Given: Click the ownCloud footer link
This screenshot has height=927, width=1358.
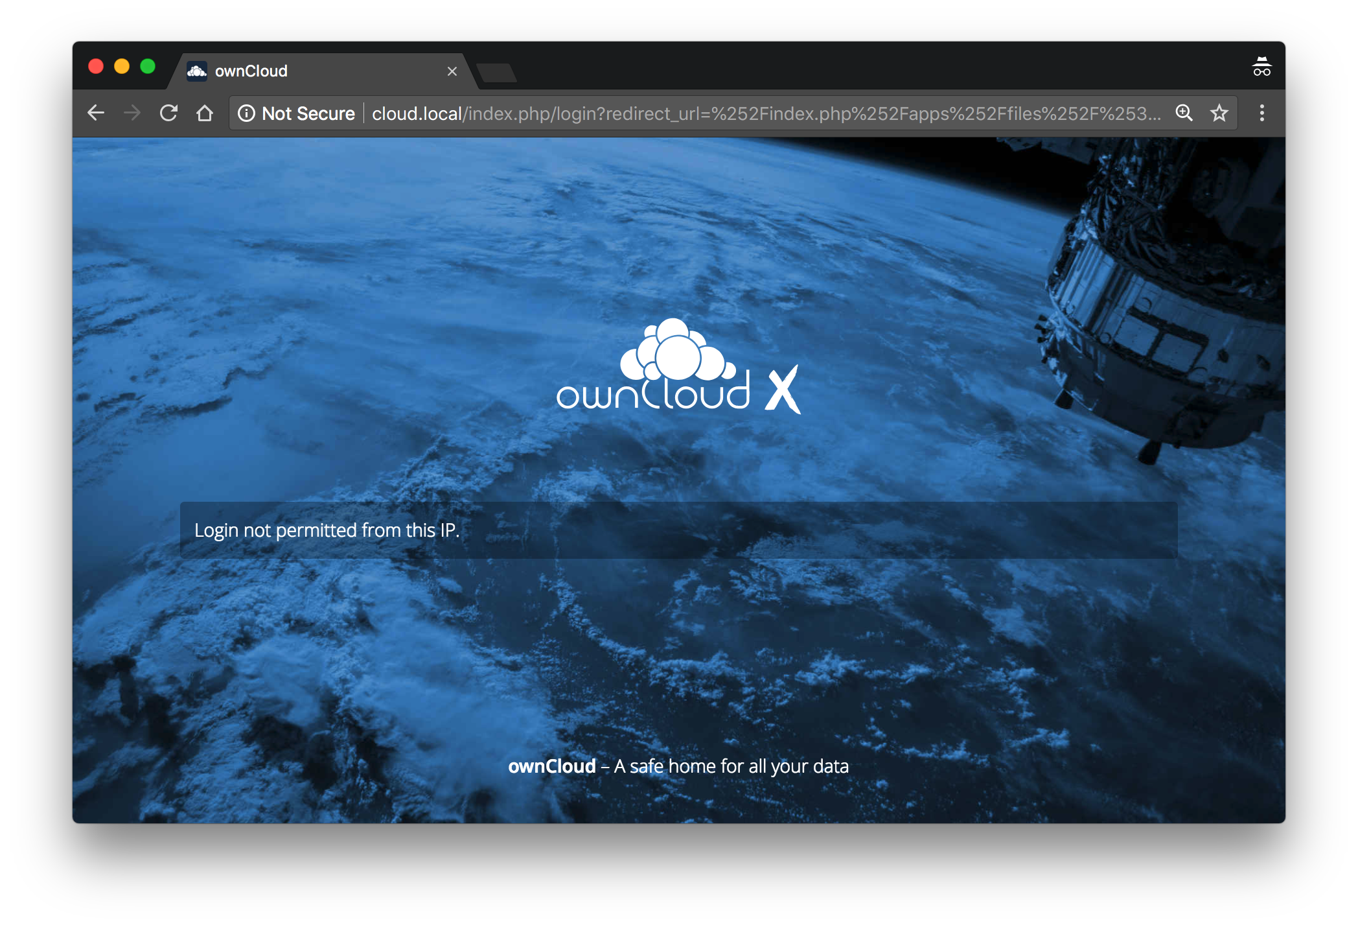Looking at the screenshot, I should [552, 766].
